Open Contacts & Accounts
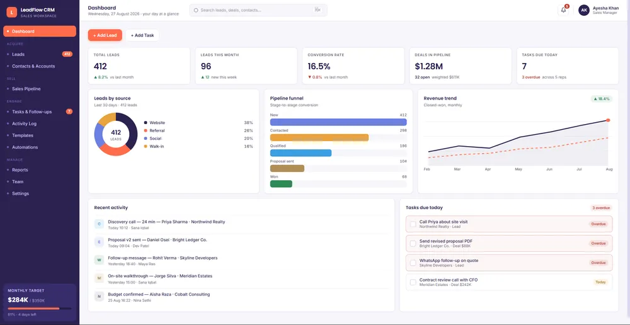Viewport: 630px width, 325px height. tap(39, 66)
